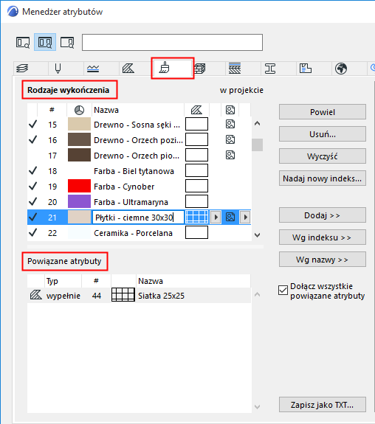Viewport: 375px width, 424px height.
Task: Click the fill type icon beside wypełnie
Action: [x=35, y=295]
